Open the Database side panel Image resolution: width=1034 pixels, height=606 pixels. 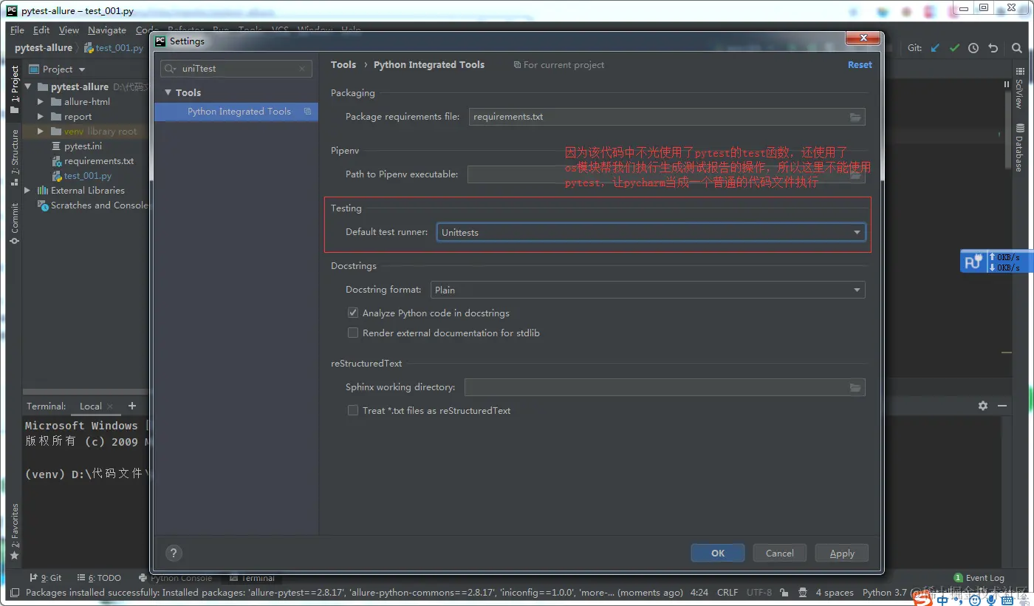[1020, 148]
